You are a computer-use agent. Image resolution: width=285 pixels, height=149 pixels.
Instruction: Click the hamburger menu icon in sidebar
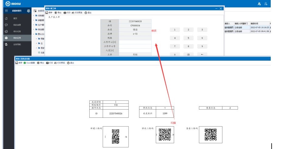point(6,11)
